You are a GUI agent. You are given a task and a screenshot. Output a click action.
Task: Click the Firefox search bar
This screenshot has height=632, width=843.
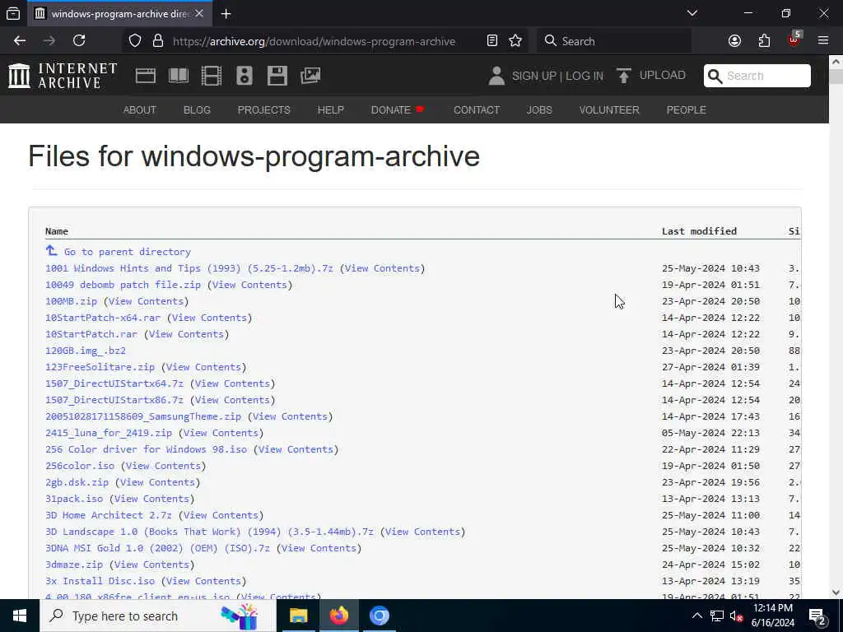click(x=613, y=41)
